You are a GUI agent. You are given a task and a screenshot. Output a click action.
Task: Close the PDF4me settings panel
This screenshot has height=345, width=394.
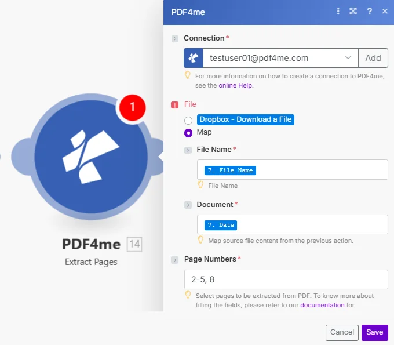point(385,11)
